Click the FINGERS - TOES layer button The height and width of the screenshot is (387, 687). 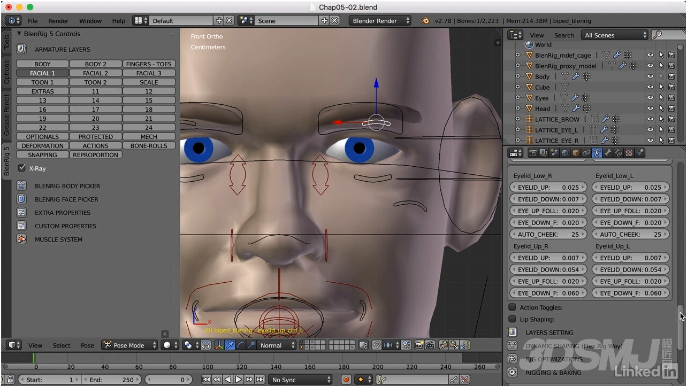149,64
